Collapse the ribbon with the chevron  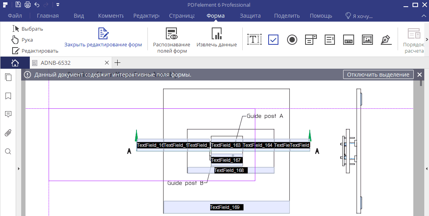click(x=423, y=16)
